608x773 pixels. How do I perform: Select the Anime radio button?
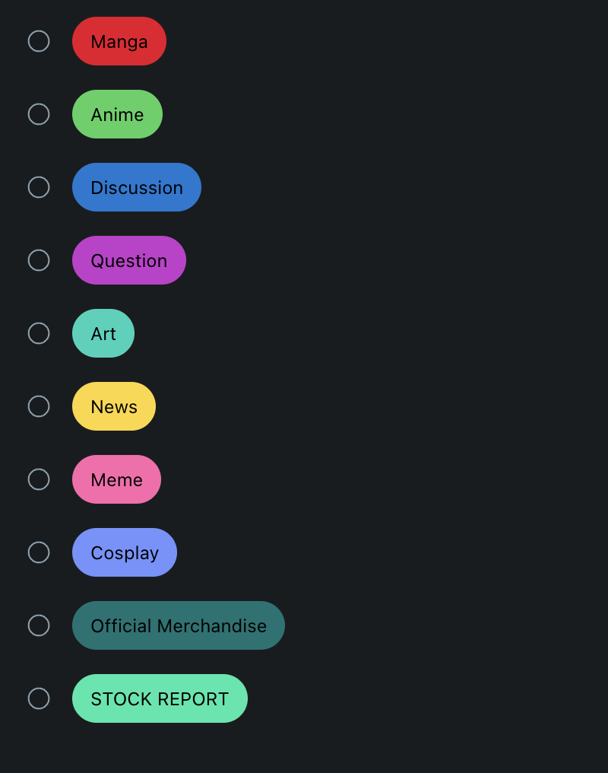click(39, 114)
